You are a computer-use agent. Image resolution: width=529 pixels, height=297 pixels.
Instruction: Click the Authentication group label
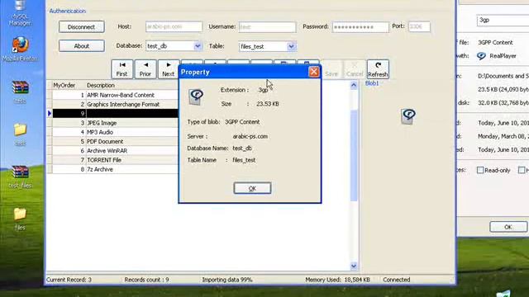[68, 11]
